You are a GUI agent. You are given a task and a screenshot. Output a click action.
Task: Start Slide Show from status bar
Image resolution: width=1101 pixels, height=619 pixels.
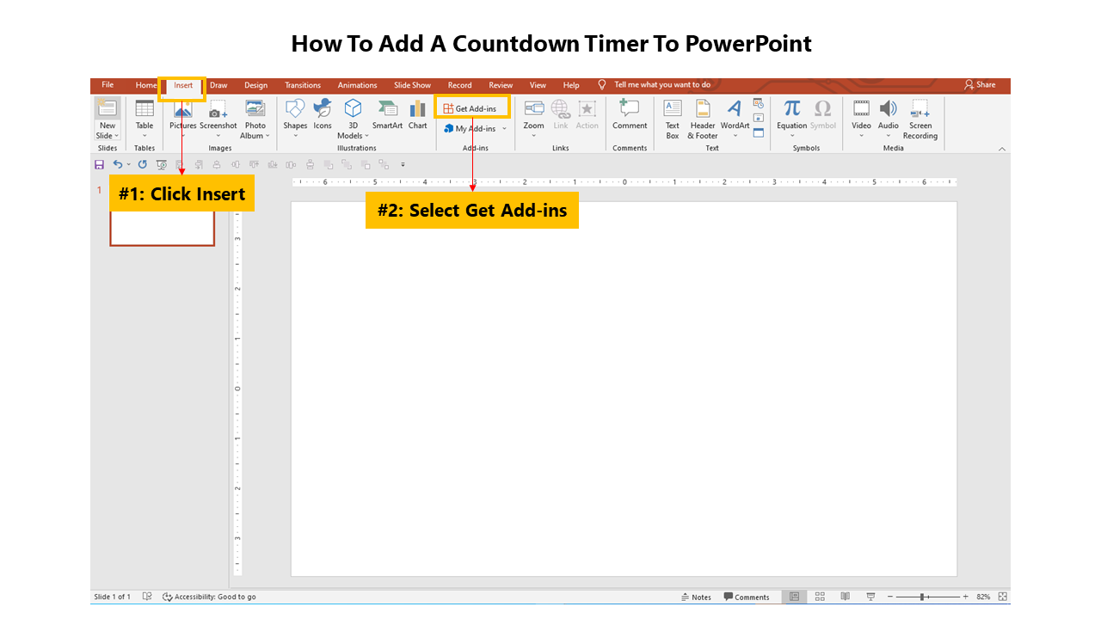tap(871, 597)
